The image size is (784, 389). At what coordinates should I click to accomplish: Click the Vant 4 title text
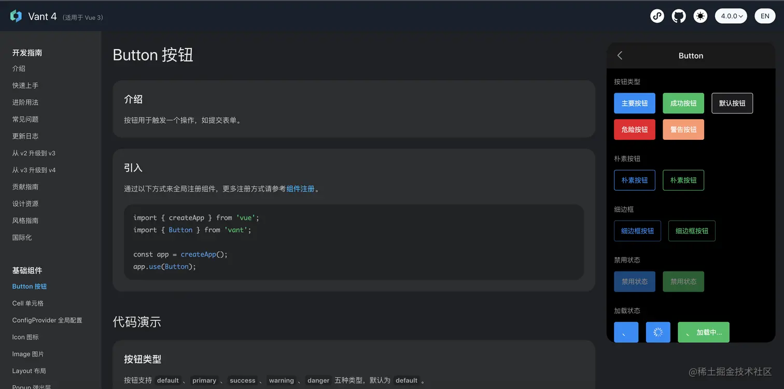(43, 17)
